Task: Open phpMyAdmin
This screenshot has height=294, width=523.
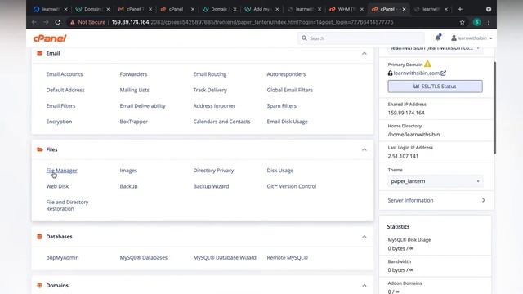Action: click(x=62, y=257)
